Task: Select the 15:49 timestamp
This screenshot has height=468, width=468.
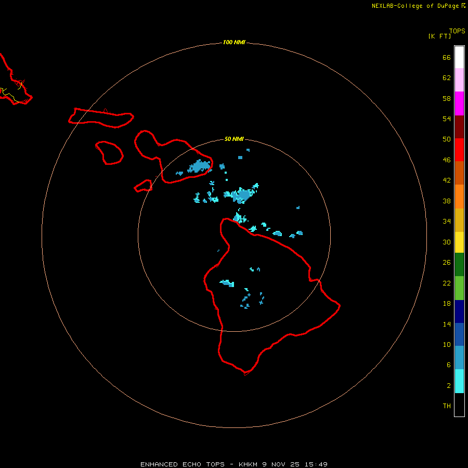Action: click(x=316, y=464)
